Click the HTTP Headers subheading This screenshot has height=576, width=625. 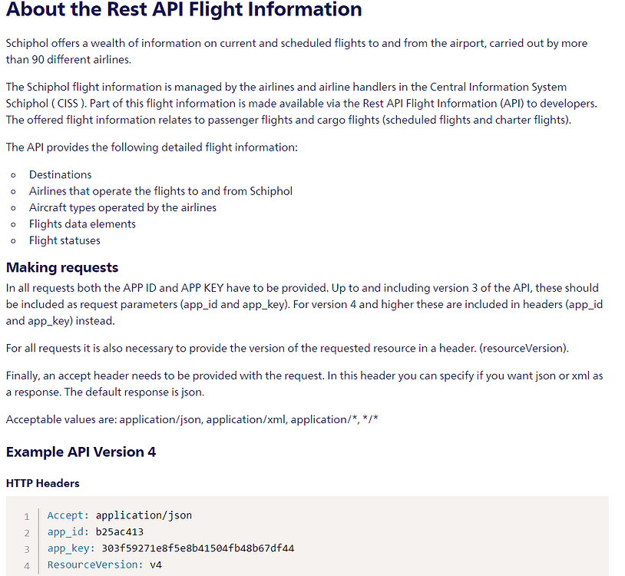click(43, 484)
